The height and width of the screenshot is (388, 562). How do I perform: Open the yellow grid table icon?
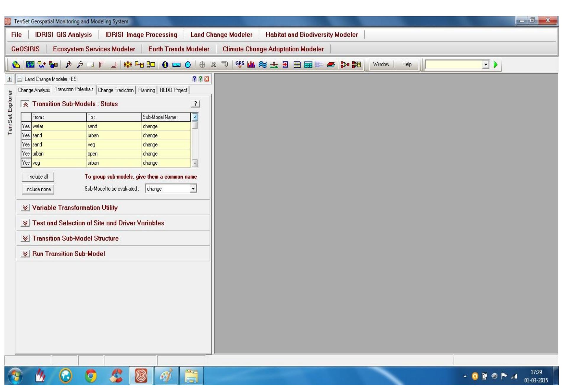point(297,64)
